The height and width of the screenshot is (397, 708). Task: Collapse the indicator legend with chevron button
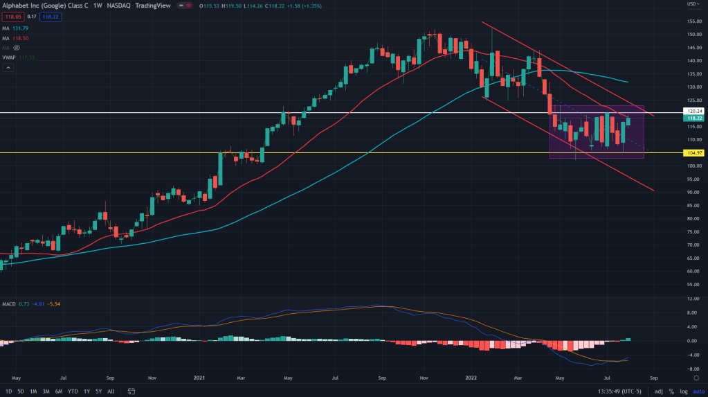(8, 68)
